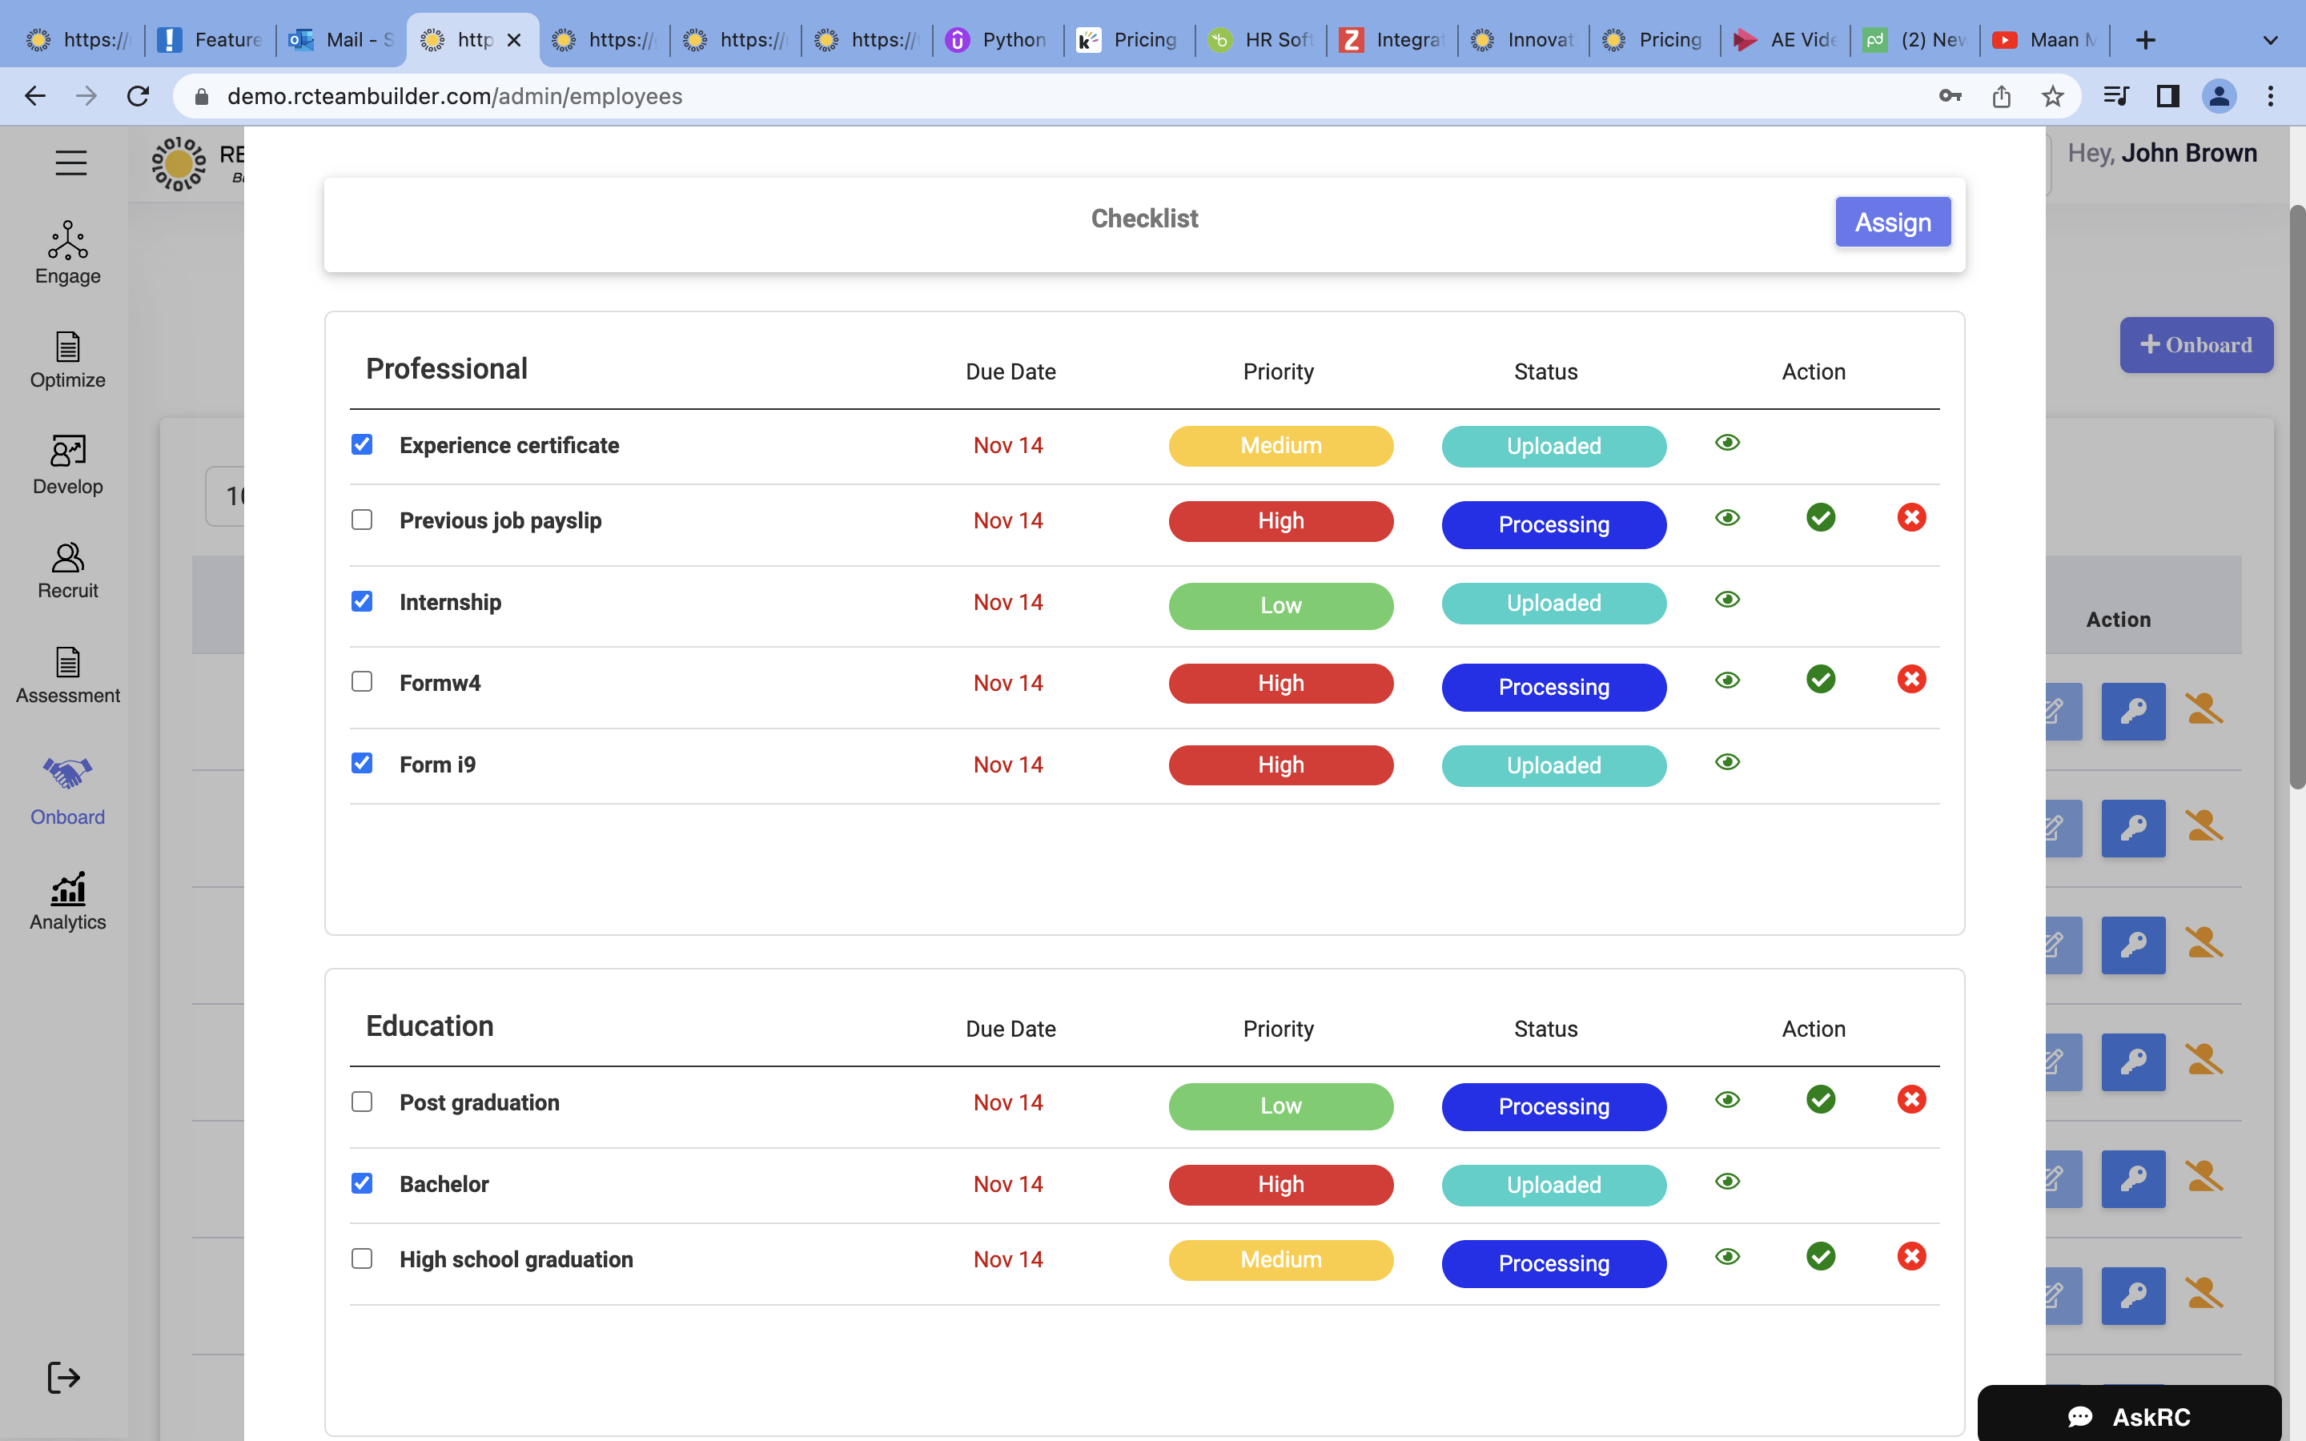The width and height of the screenshot is (2306, 1441).
Task: Open the Engage section
Action: (67, 254)
